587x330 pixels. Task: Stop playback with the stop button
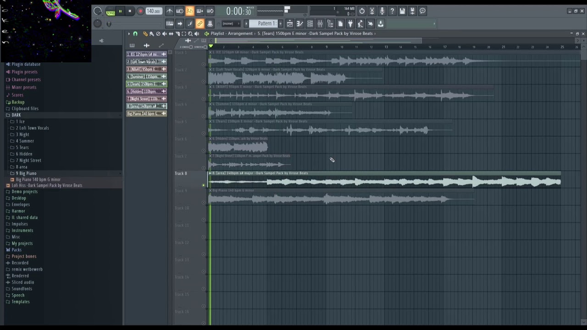coord(130,11)
